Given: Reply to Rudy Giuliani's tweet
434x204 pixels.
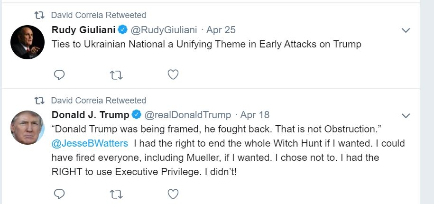Looking at the screenshot, I should tap(59, 74).
